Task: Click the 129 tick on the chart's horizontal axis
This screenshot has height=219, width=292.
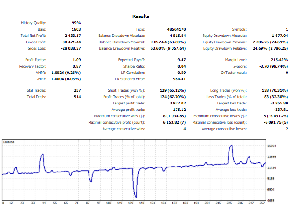Action: (131, 203)
